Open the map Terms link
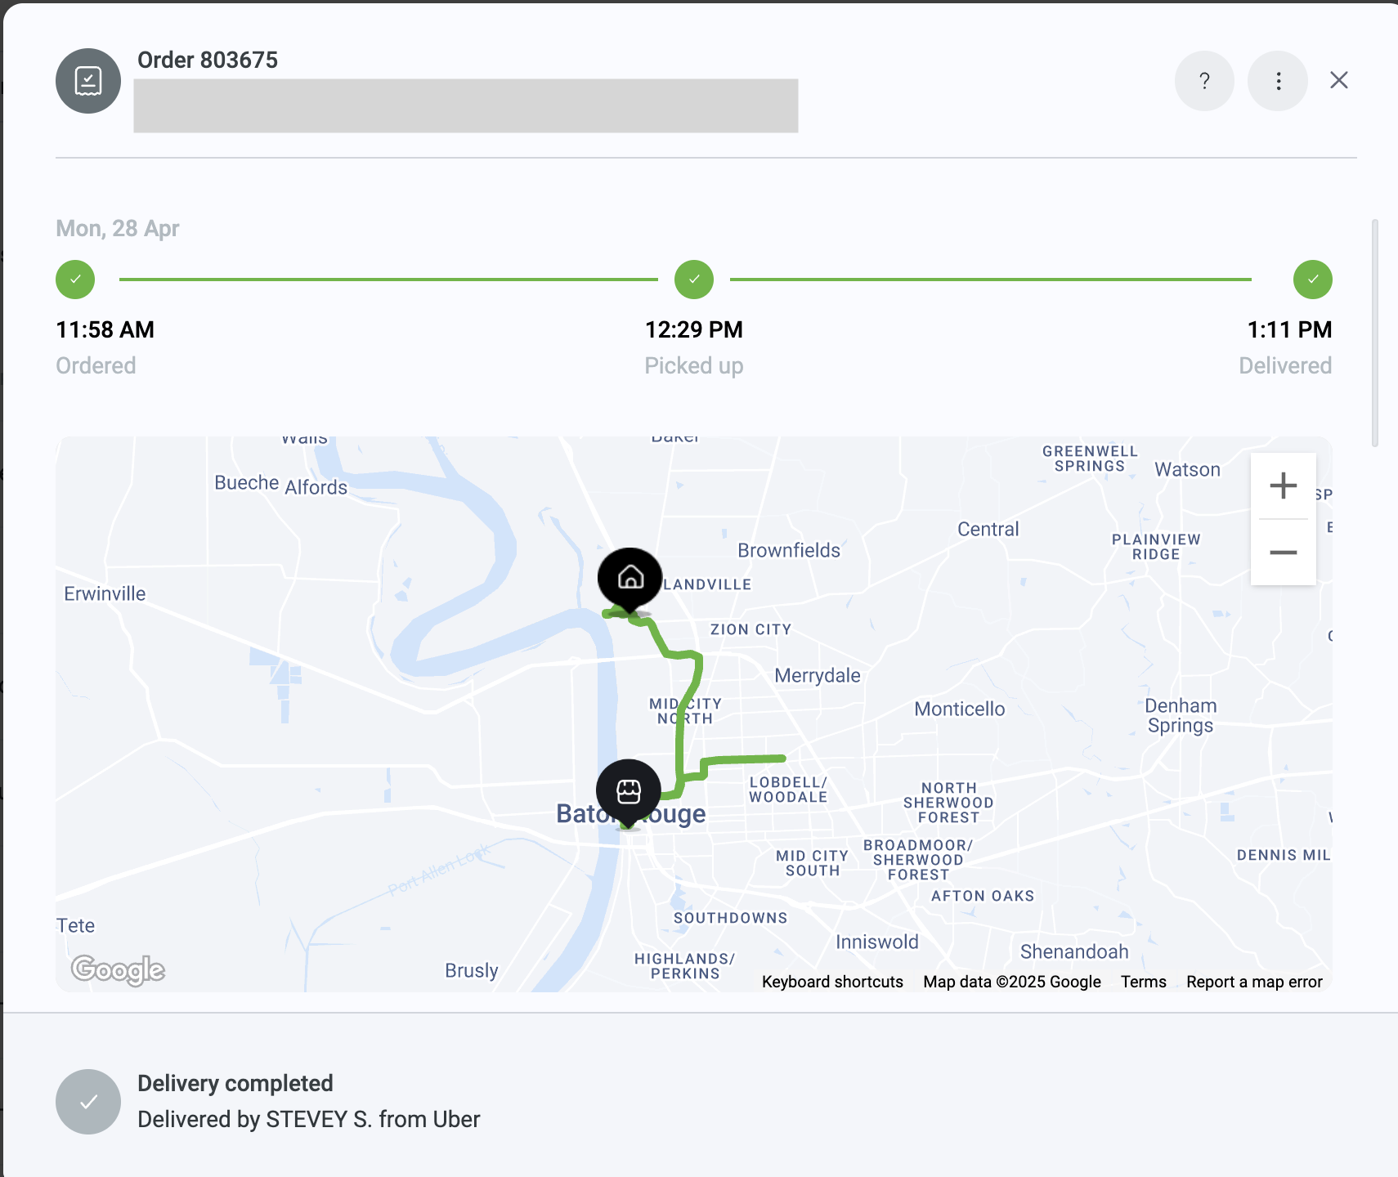This screenshot has width=1398, height=1177. pos(1143,982)
